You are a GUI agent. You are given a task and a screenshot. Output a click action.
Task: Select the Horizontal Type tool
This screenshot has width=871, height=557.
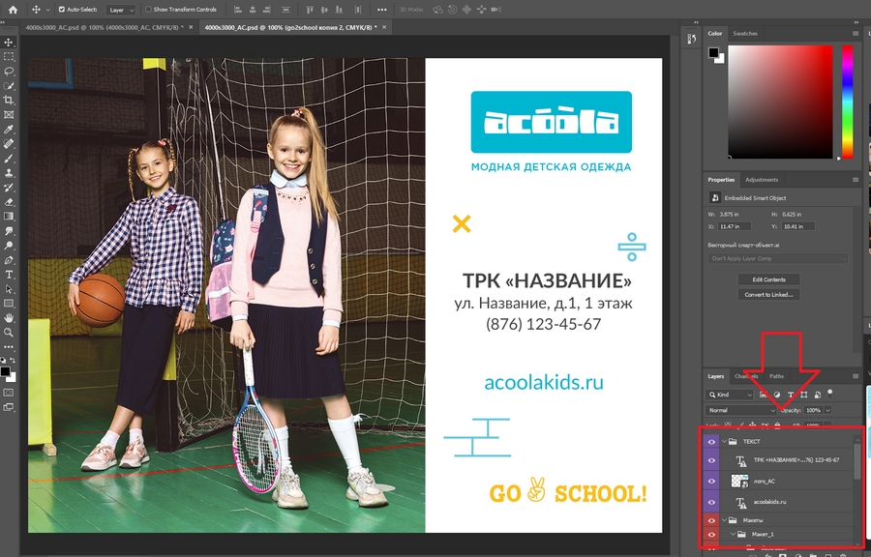[9, 275]
